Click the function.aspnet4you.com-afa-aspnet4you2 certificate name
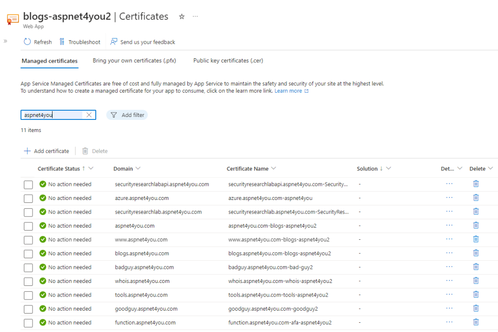The height and width of the screenshot is (332, 498). (x=280, y=322)
